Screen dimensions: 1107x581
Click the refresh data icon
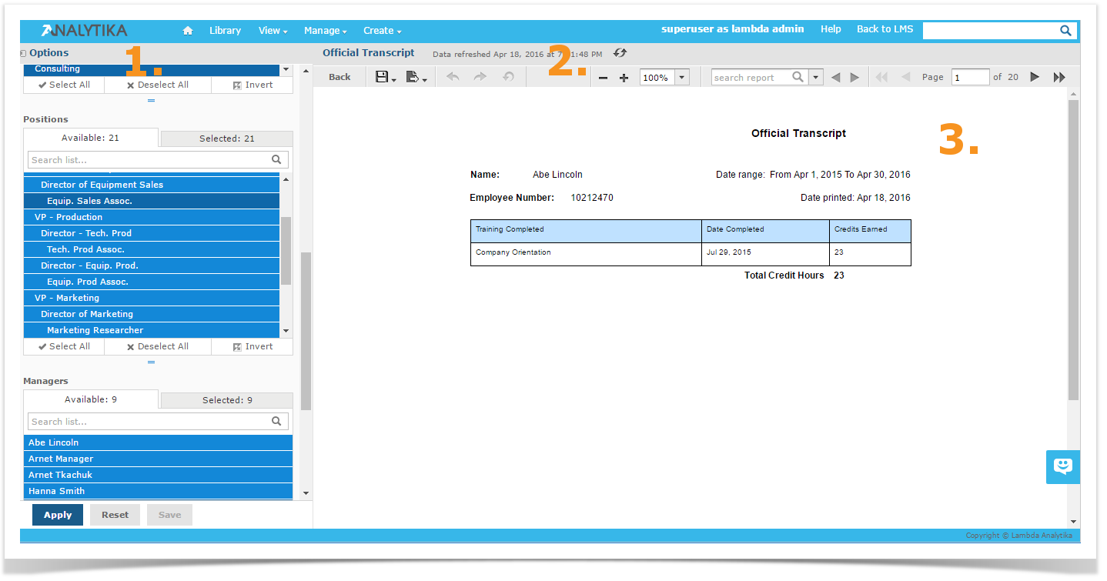point(620,53)
